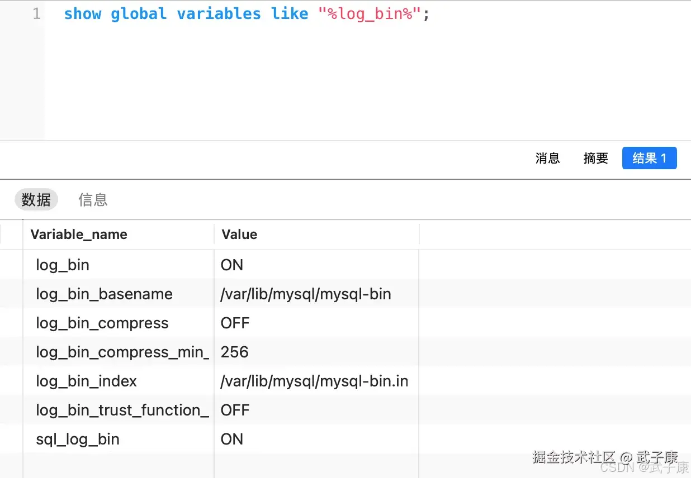Select the 数据 view tab
Viewport: 691px width, 478px height.
[x=36, y=199]
